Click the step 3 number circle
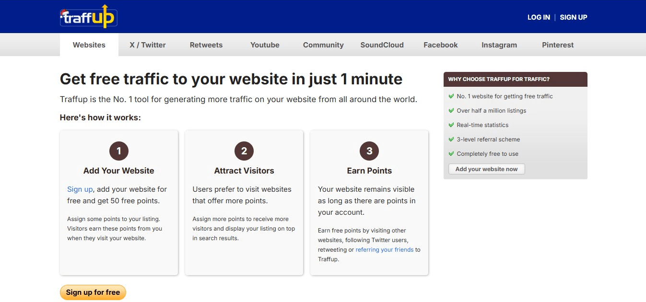 tap(369, 151)
